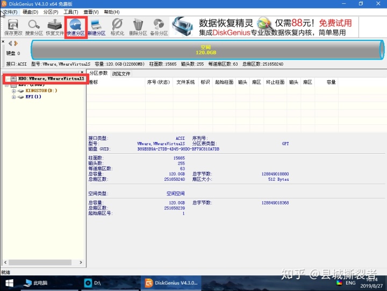
Task: Click the disk GUID value B89E8B9A-27DB...
Action: pos(178,149)
